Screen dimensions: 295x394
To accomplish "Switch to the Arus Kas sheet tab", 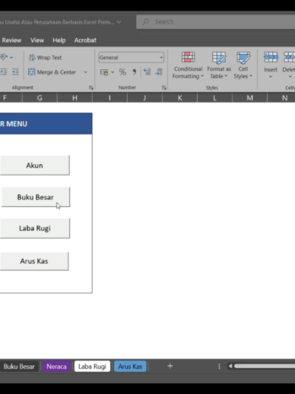I will tap(130, 367).
